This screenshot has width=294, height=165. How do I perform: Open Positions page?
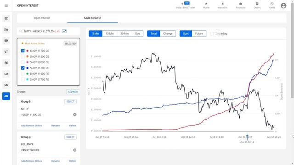pyautogui.click(x=241, y=5)
